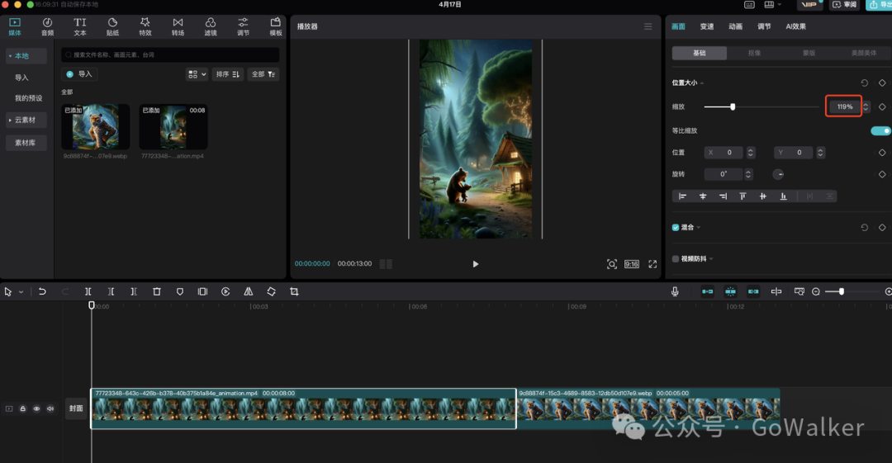Image resolution: width=892 pixels, height=463 pixels.
Task: Click the undo arrow in the timeline toolbar
Action: [42, 292]
